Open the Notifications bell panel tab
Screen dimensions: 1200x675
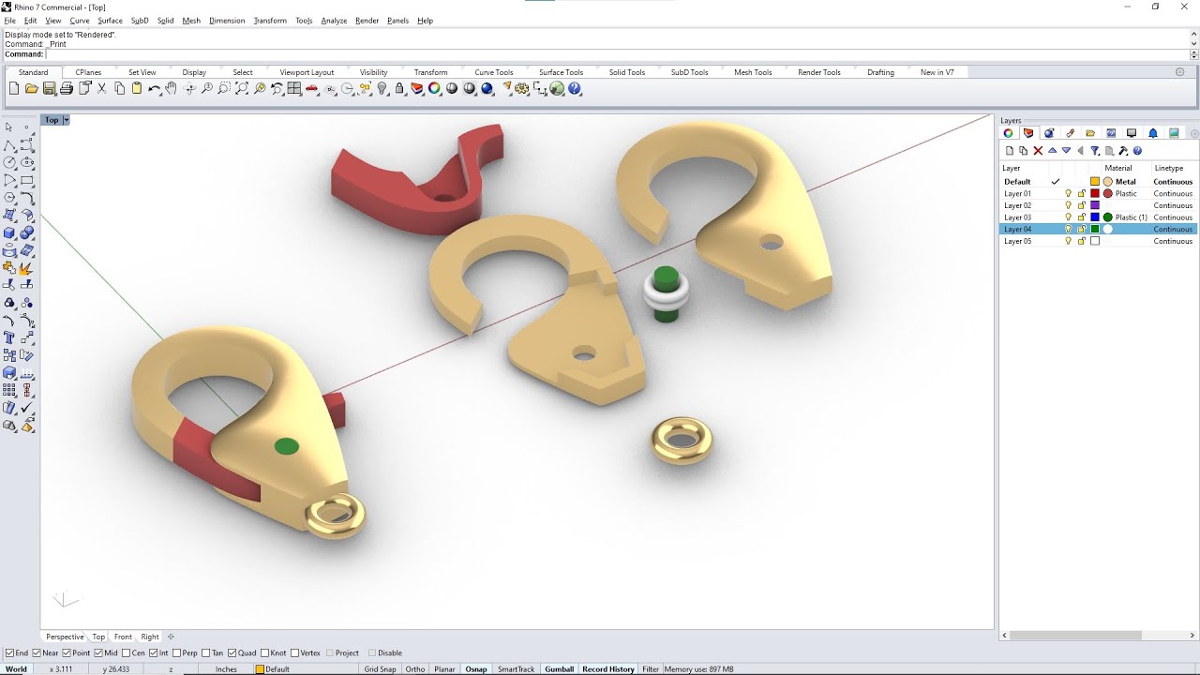1153,133
